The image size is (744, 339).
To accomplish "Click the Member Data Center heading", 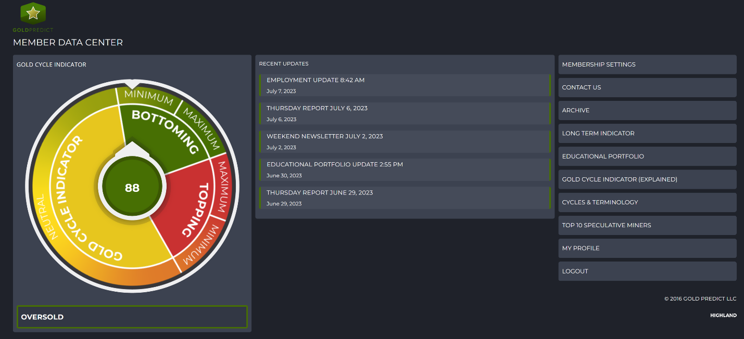I will point(68,43).
